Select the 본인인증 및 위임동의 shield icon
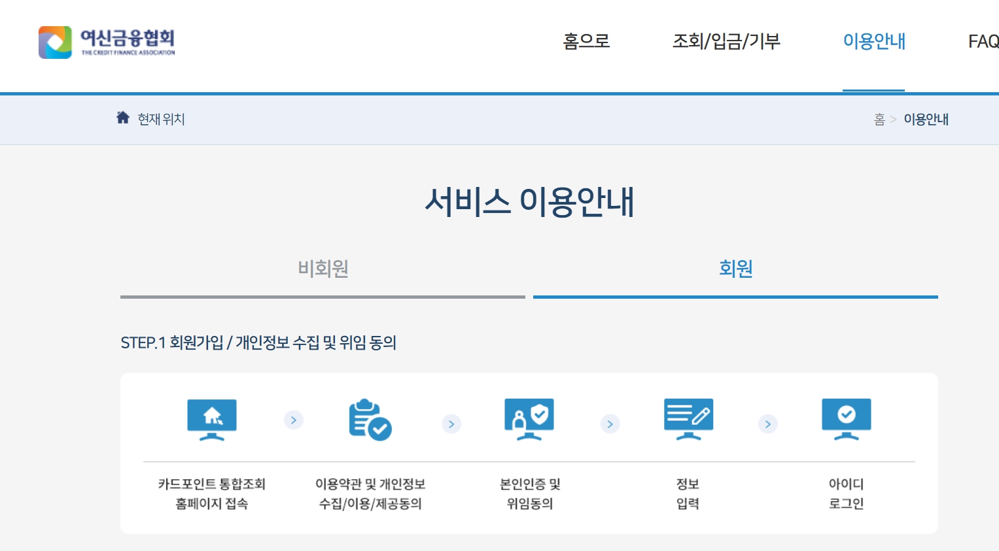The width and height of the screenshot is (999, 551). pos(529,419)
